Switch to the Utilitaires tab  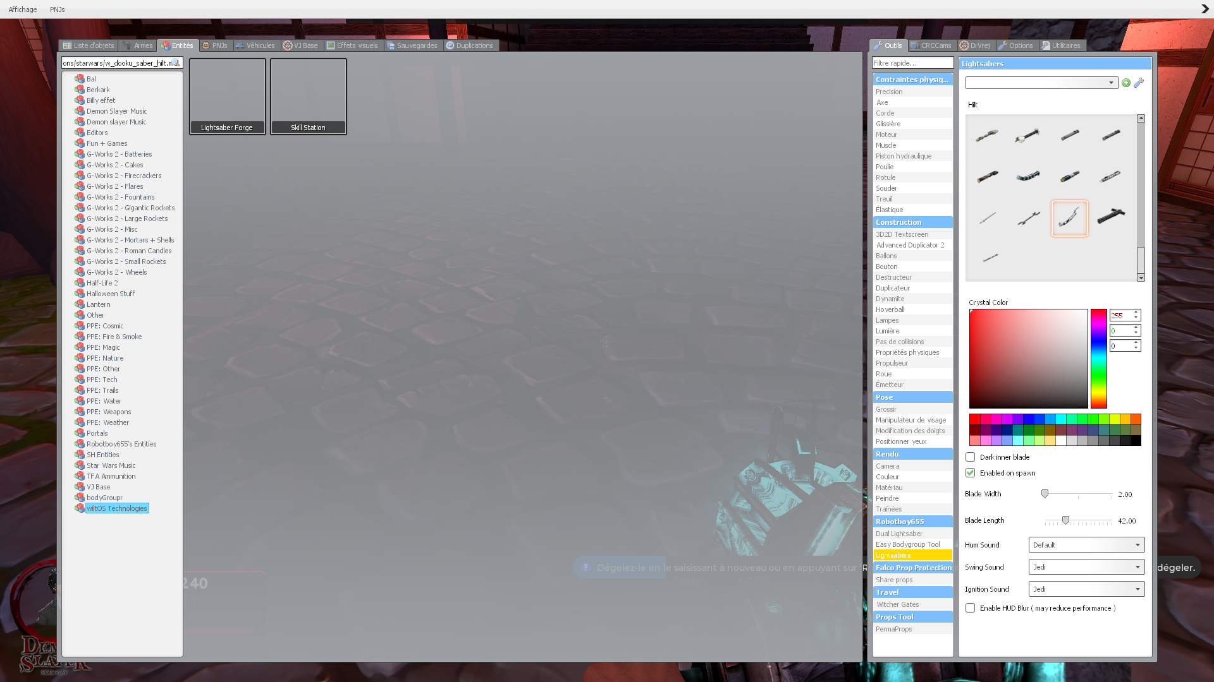click(x=1062, y=45)
